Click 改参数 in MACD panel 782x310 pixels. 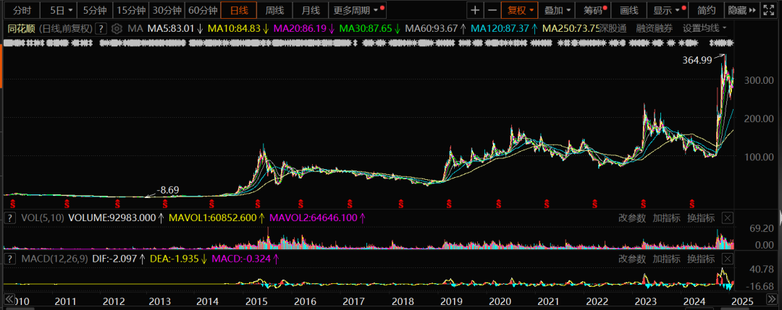632,259
